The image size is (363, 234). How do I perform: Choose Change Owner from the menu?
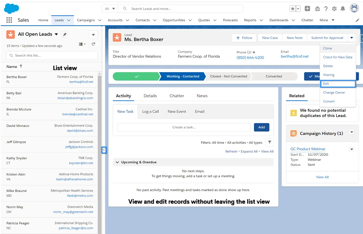pyautogui.click(x=338, y=92)
